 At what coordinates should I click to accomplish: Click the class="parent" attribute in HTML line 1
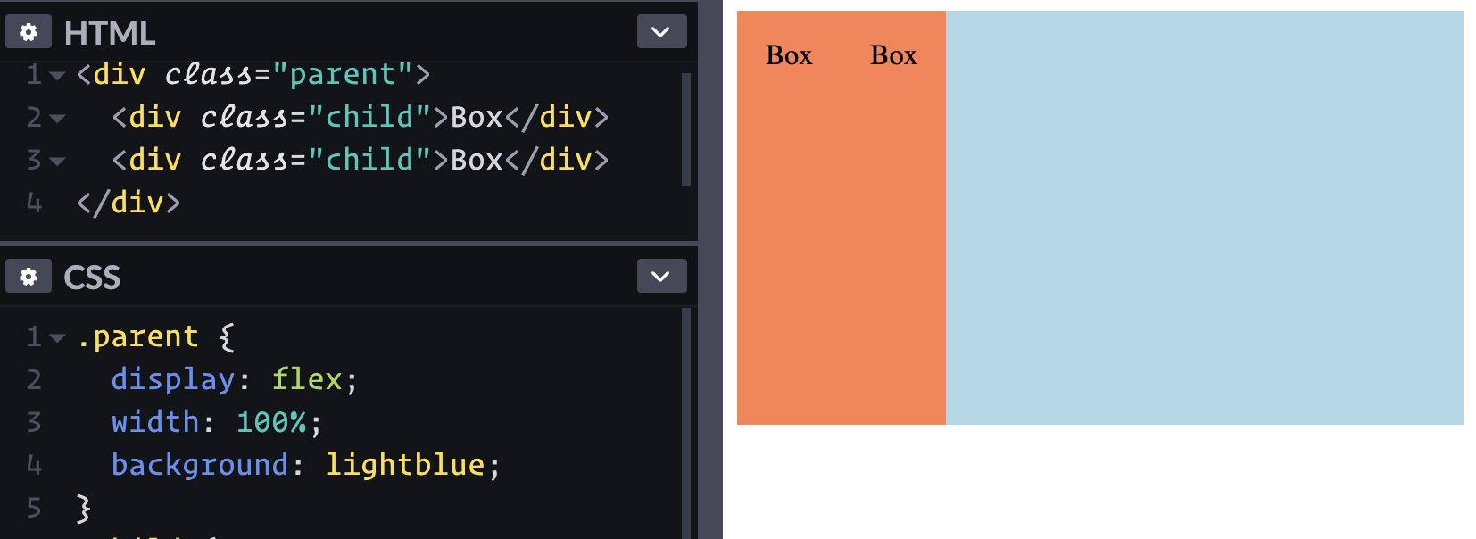288,74
